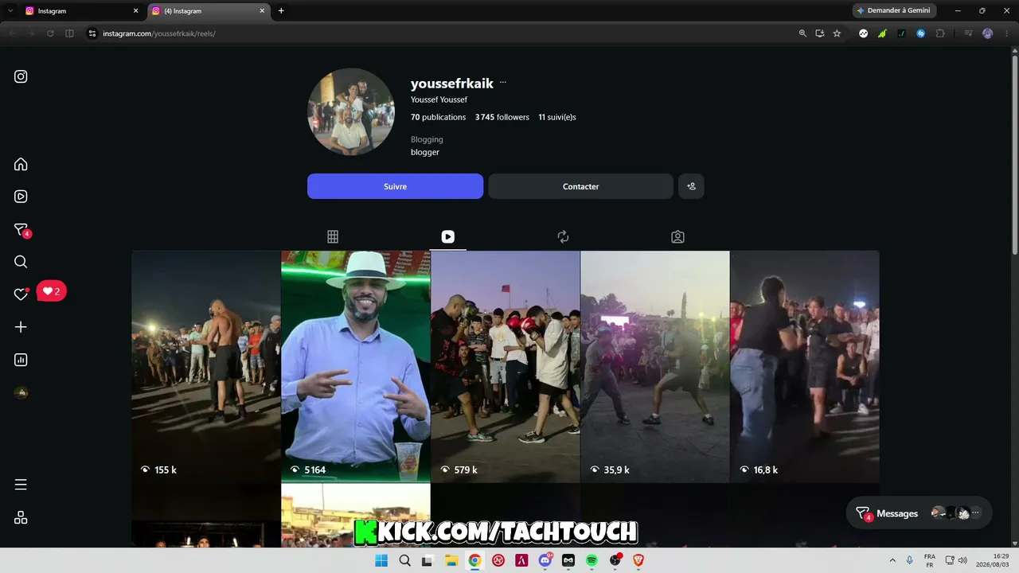Click the Contacter button
The width and height of the screenshot is (1019, 573).
point(580,186)
